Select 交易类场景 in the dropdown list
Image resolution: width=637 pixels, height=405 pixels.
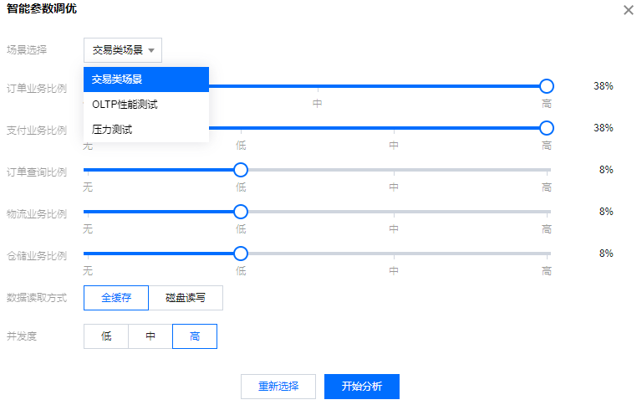coord(146,79)
